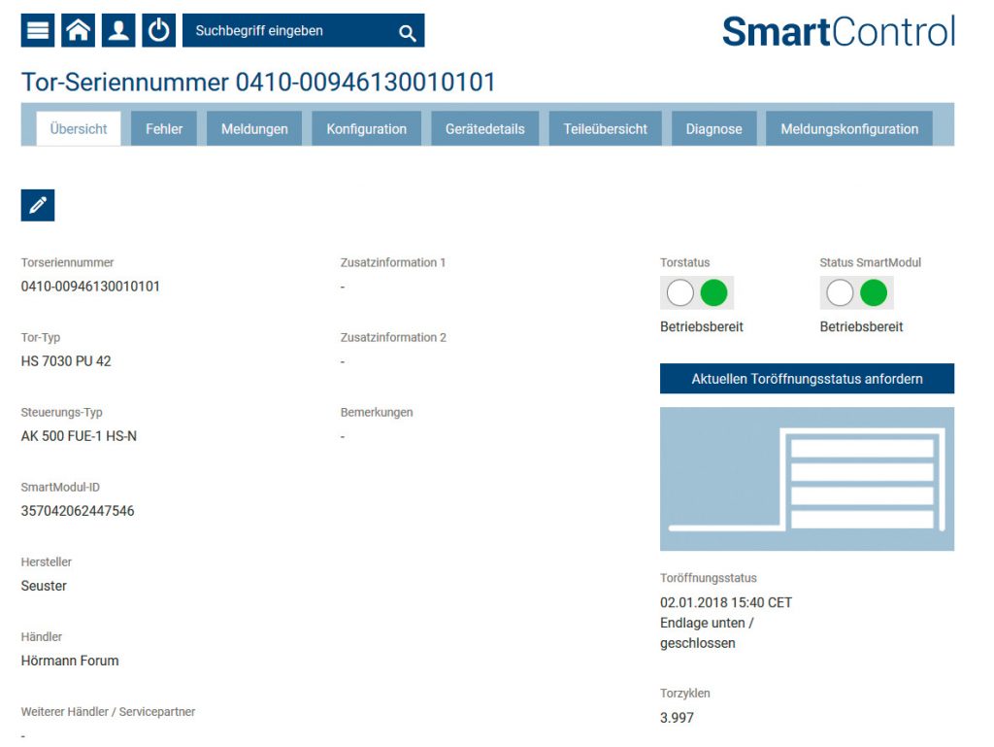Click the Toröffnungsstatus label
Screen dimensions: 994x747
point(708,578)
